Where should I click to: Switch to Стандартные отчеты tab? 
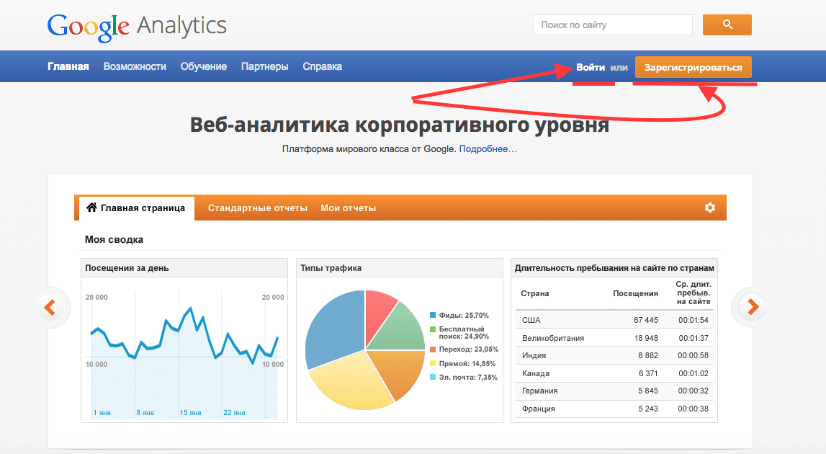click(x=258, y=208)
